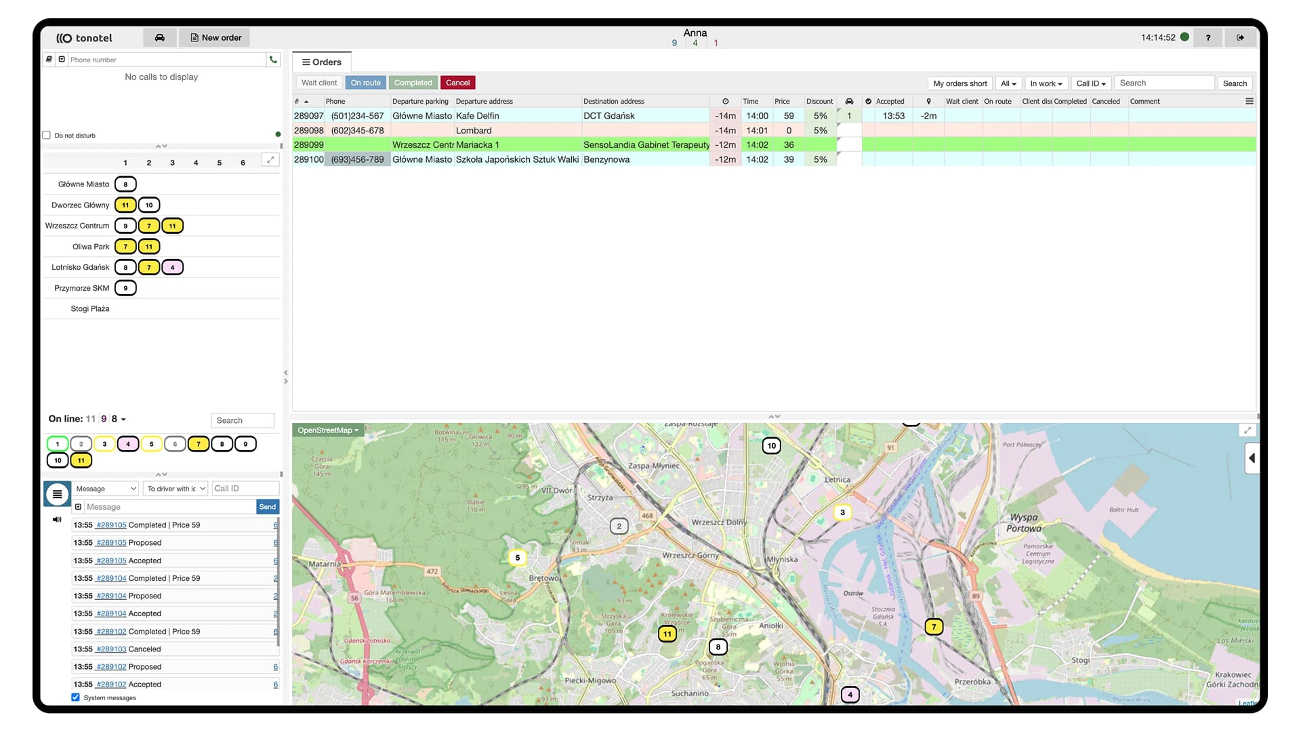Toggle the On route status filter

click(x=365, y=83)
